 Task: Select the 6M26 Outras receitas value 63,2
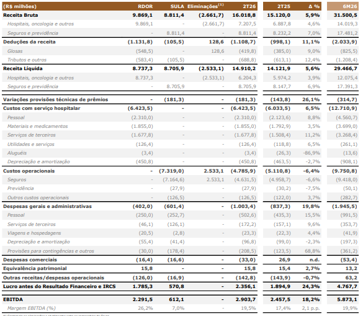pos(351,278)
